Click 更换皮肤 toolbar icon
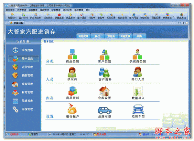Image resolution: width=194 pixels, height=141 pixels. (167, 16)
